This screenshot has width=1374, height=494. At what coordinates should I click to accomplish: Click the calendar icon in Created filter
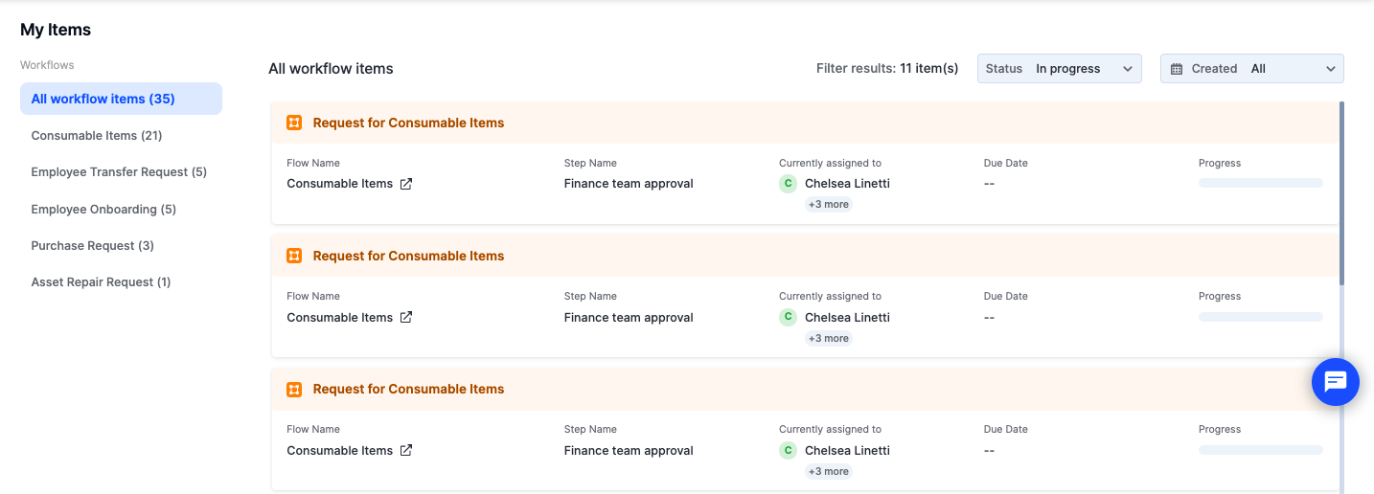point(1177,69)
